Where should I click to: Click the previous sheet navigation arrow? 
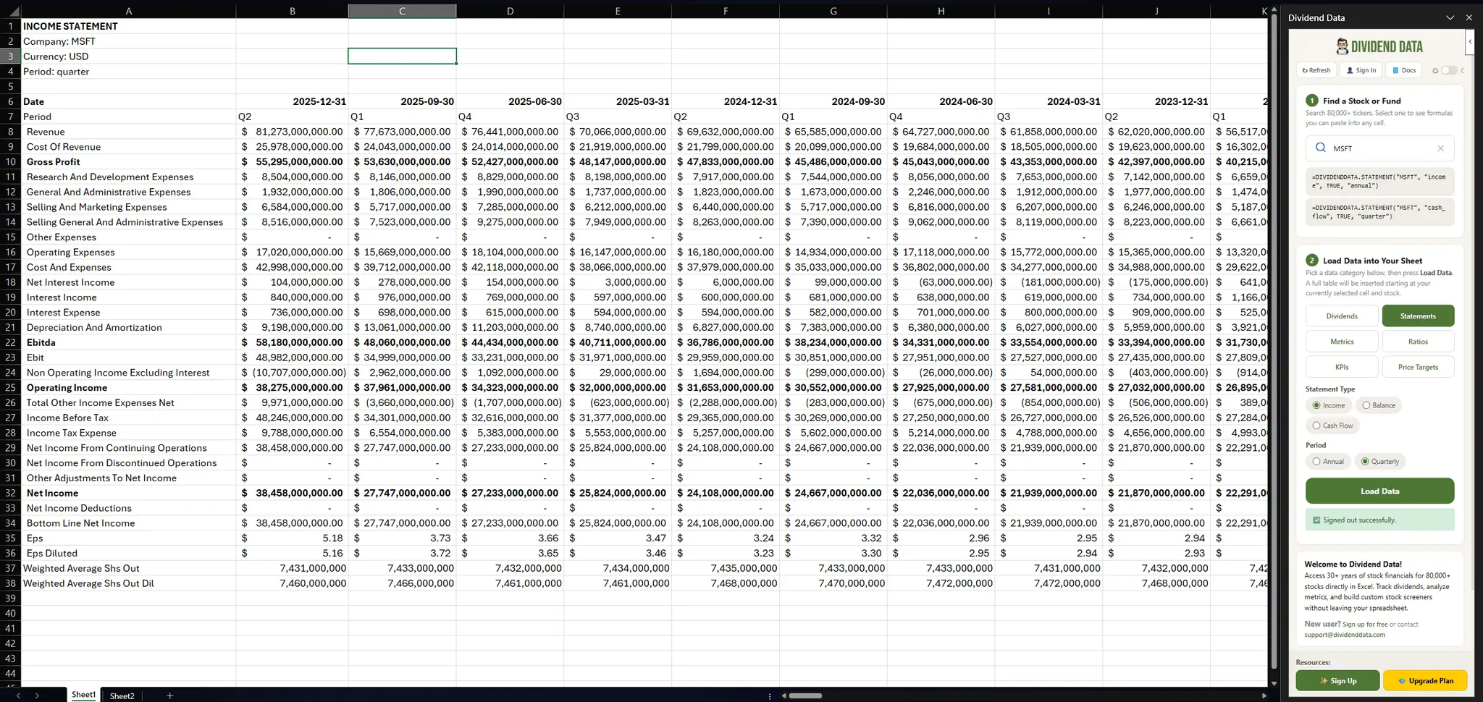18,695
